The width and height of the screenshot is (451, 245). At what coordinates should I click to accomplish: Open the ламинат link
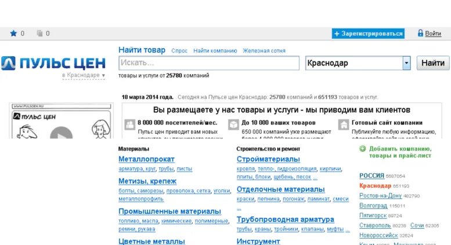[x=319, y=199]
